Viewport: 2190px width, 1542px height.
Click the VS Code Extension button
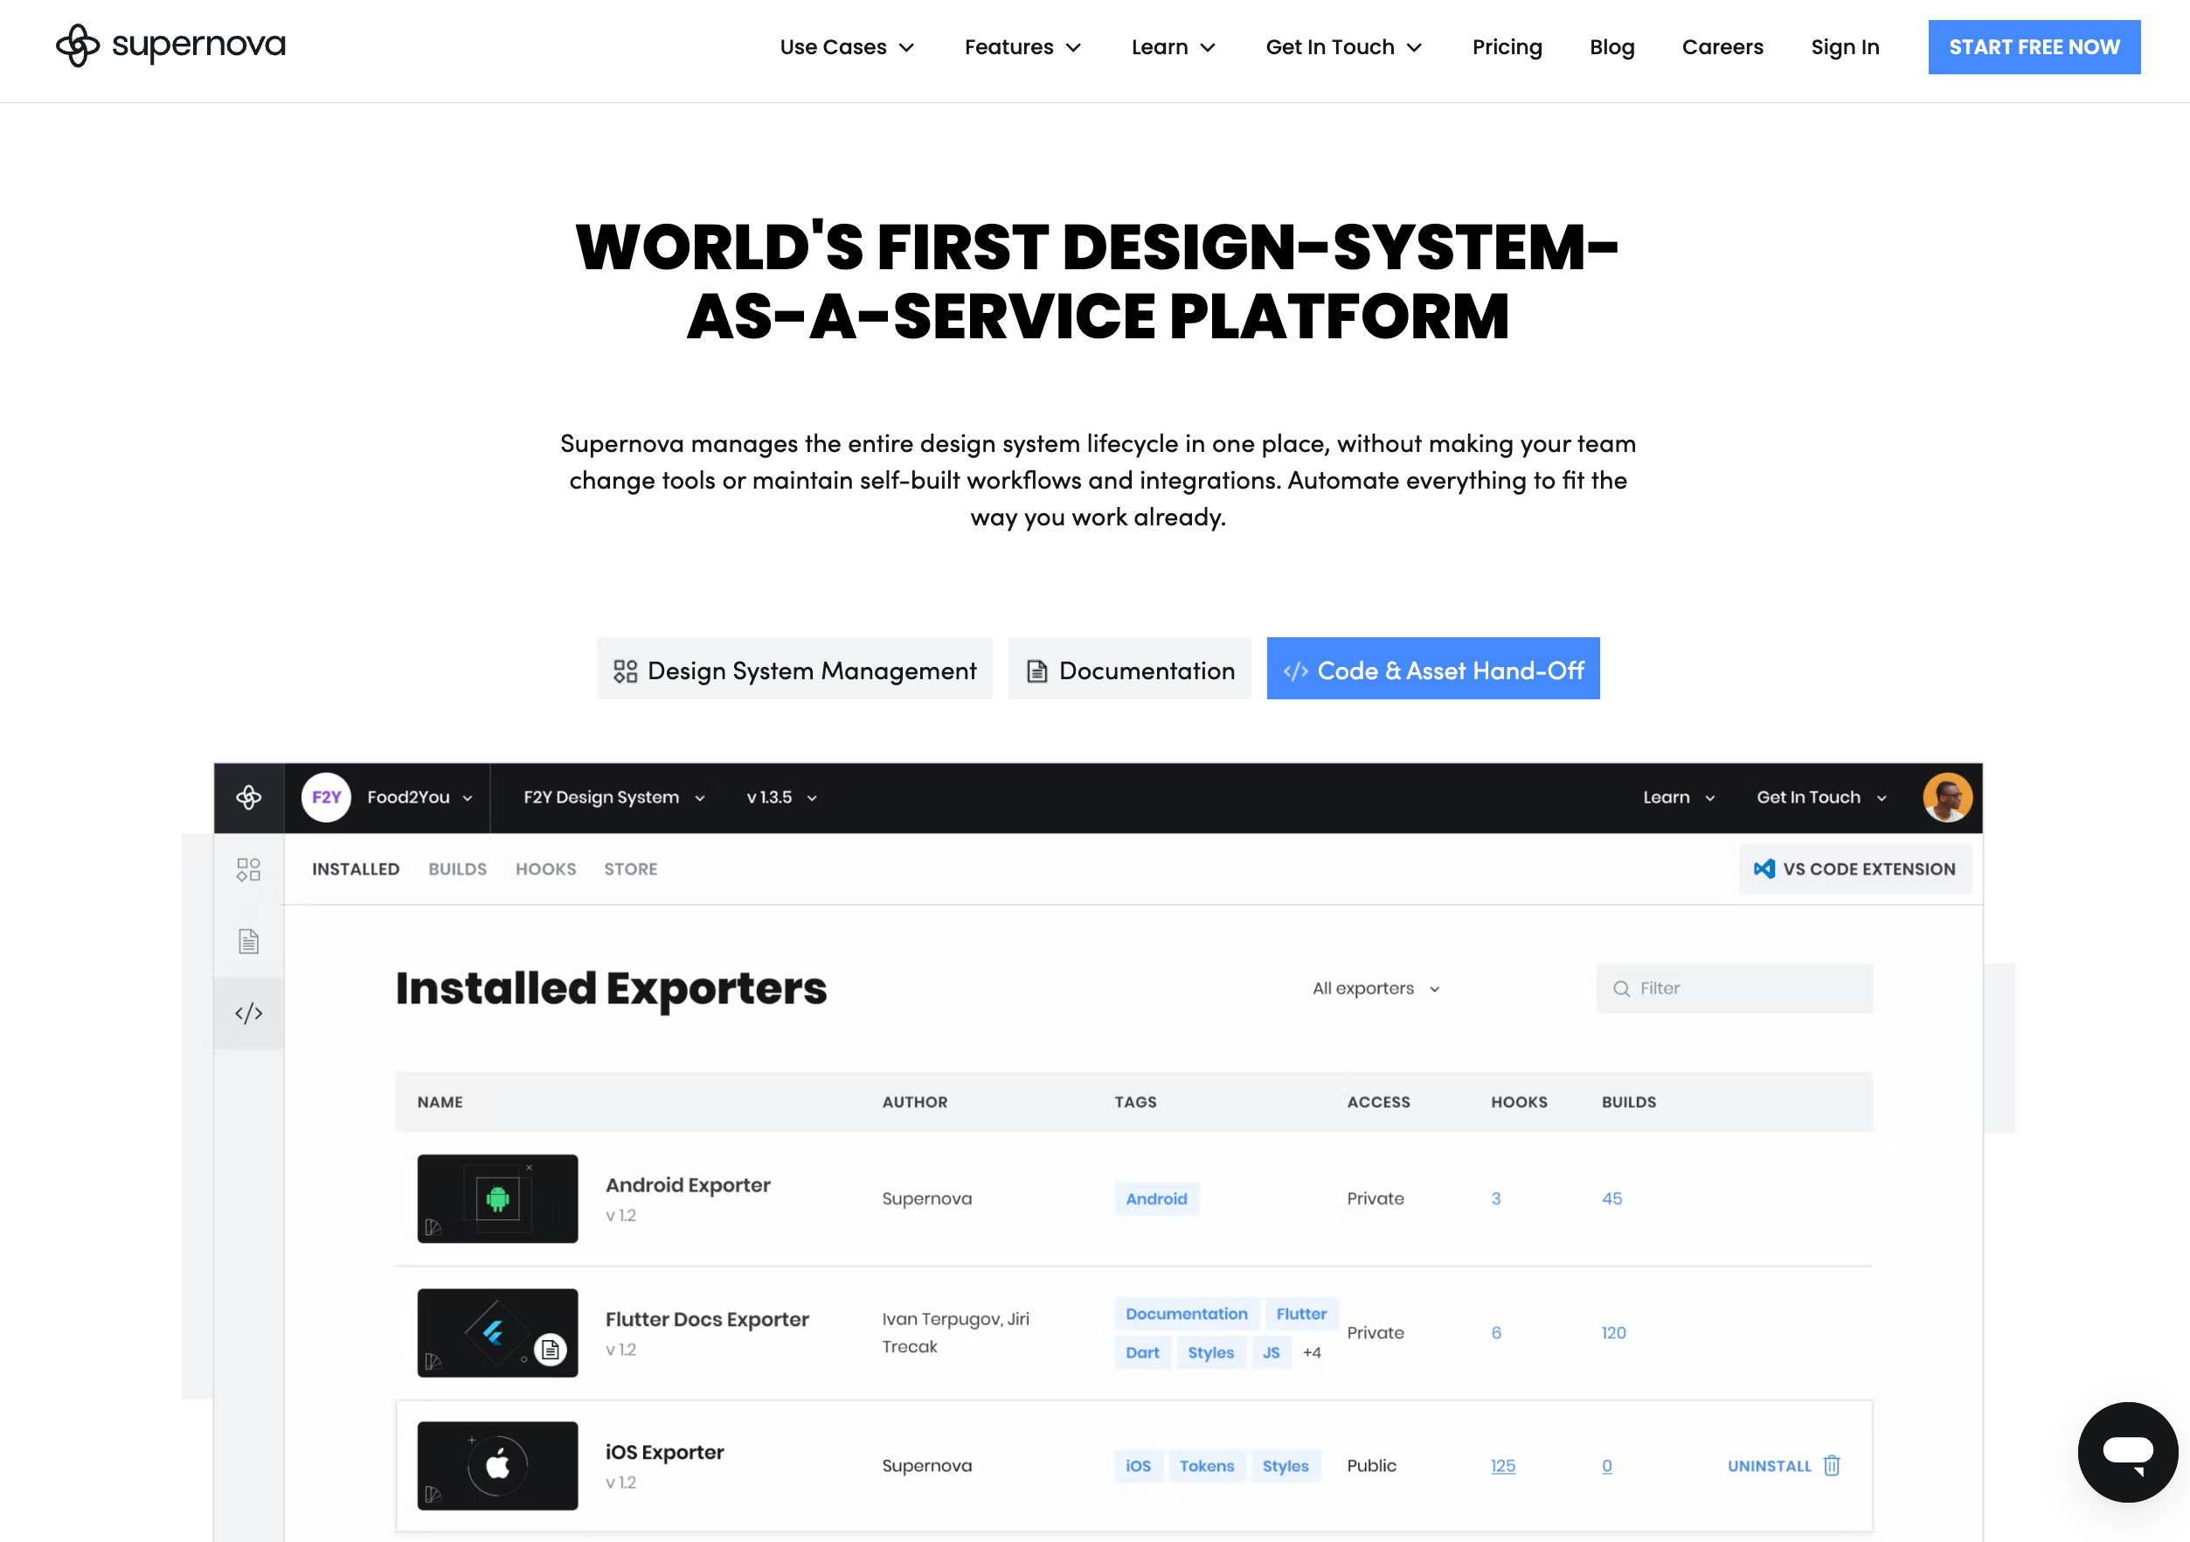click(1854, 869)
